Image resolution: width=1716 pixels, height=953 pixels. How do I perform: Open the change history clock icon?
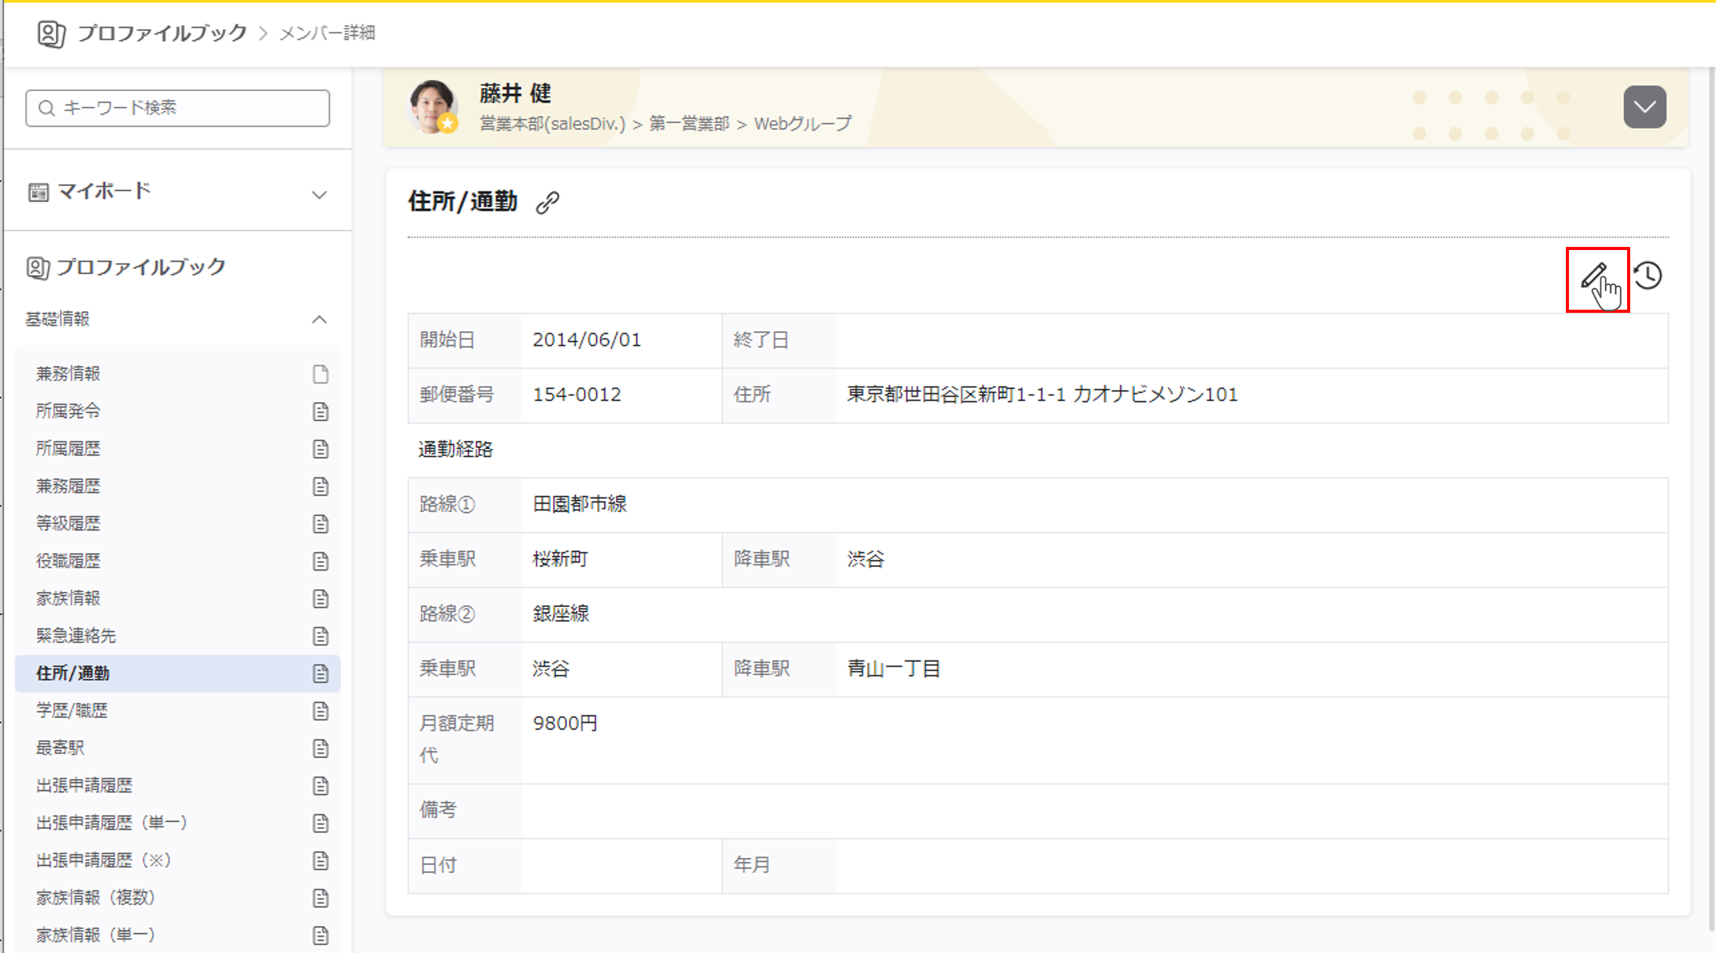tap(1648, 276)
